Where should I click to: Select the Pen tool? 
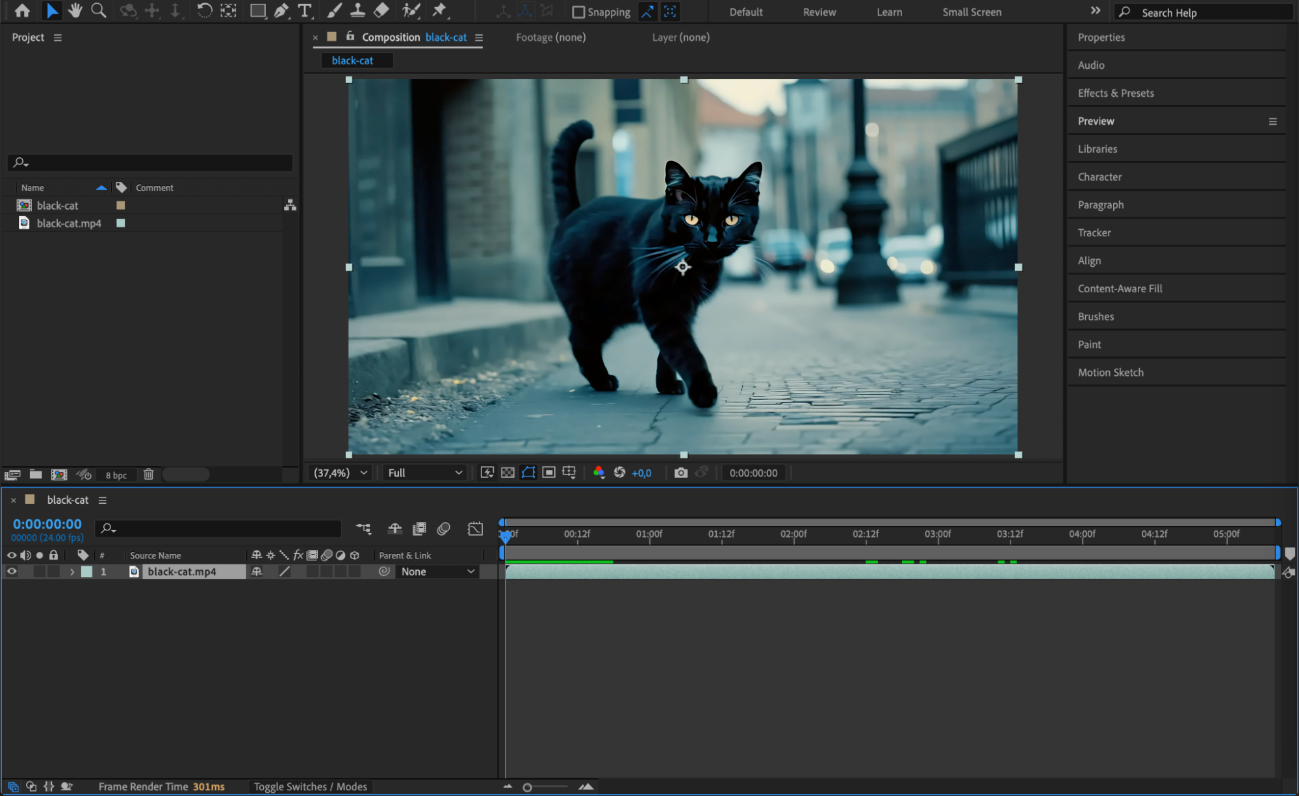[x=281, y=10]
